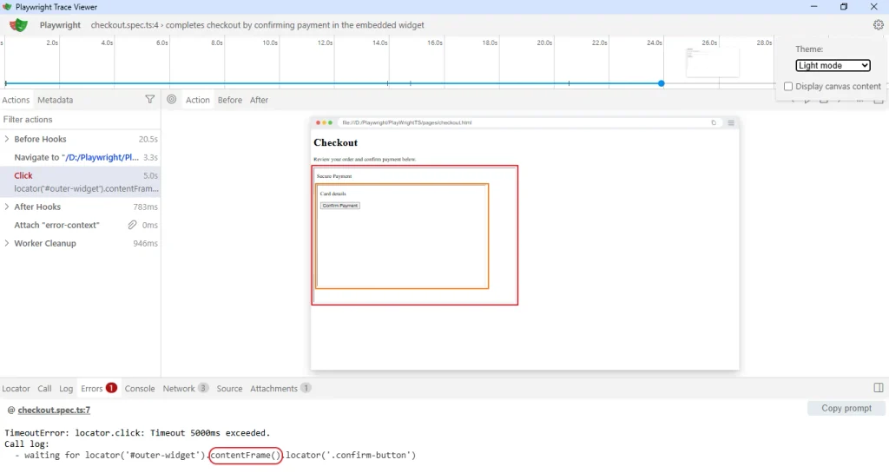The image size is (889, 473).
Task: Click the red error count badge on Errors
Action: tap(111, 388)
